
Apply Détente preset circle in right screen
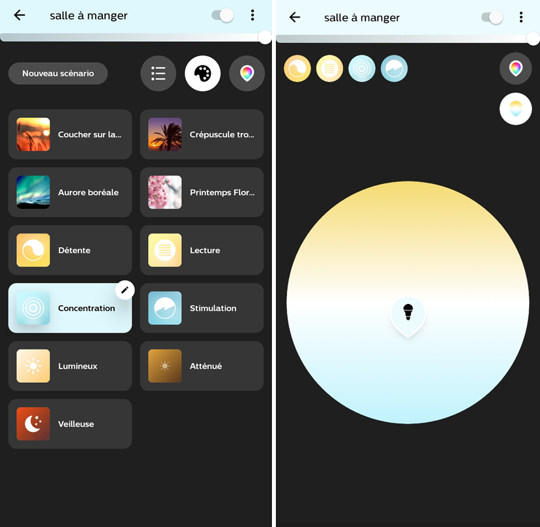point(297,68)
